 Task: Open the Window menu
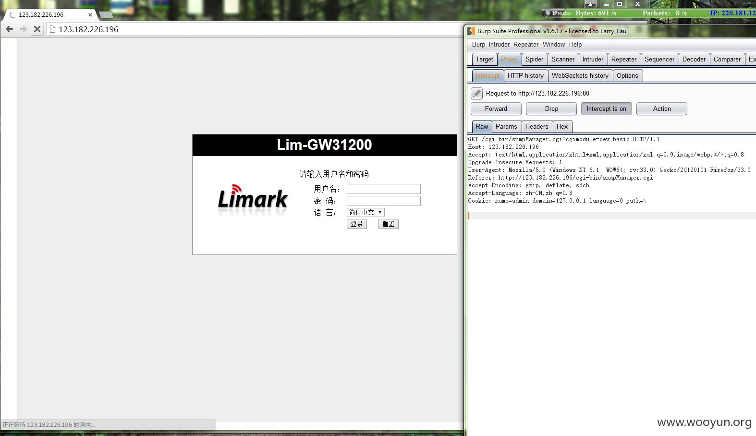point(554,44)
